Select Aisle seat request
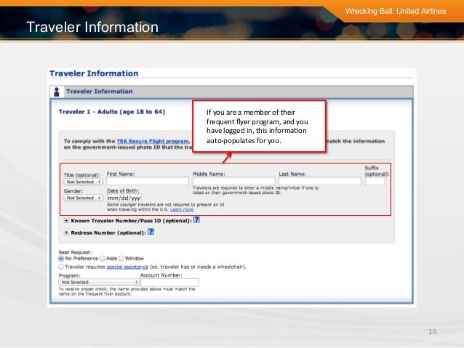The image size is (464, 348). (x=103, y=259)
